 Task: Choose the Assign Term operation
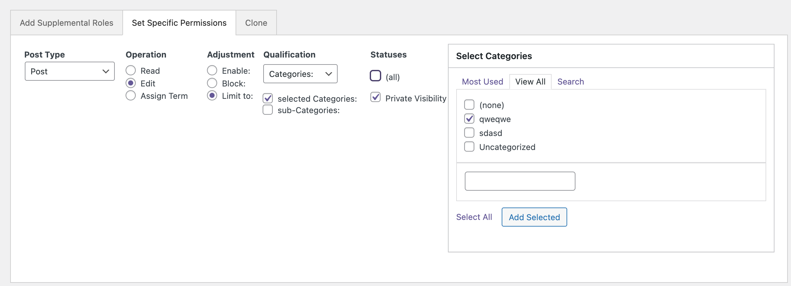pyautogui.click(x=130, y=96)
